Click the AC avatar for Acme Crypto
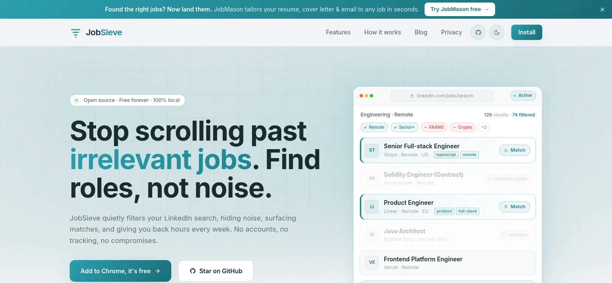Viewport: 612px width, 283px height. tap(372, 178)
